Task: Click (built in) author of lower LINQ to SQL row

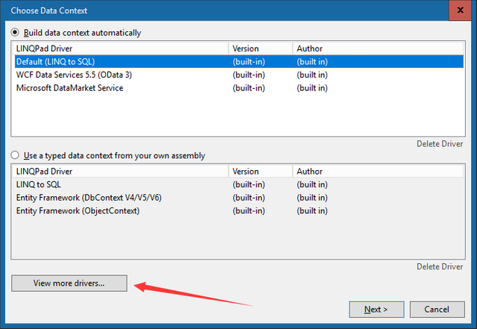Action: [x=312, y=184]
